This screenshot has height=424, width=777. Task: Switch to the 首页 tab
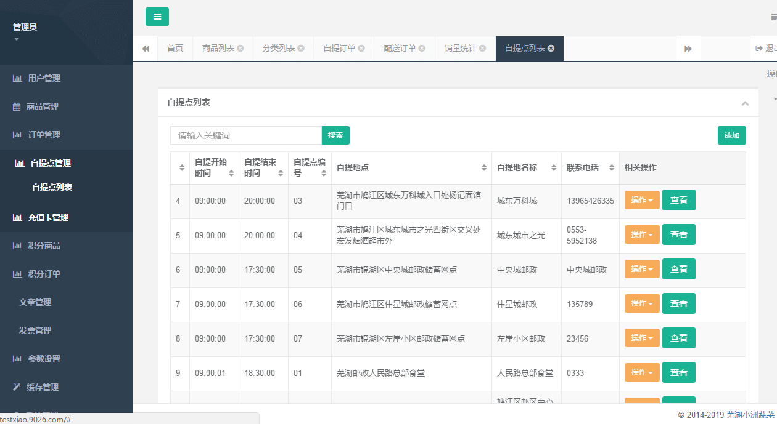click(175, 49)
